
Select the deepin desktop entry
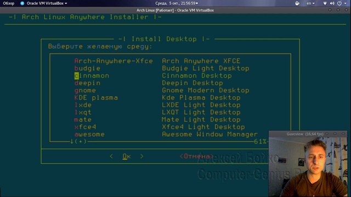(x=87, y=83)
